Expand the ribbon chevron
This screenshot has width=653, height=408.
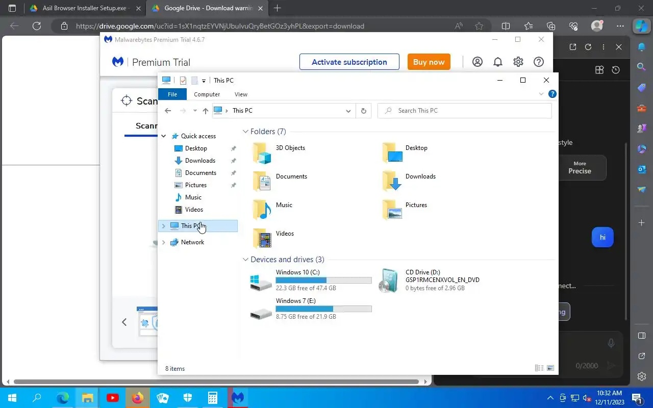tap(541, 94)
